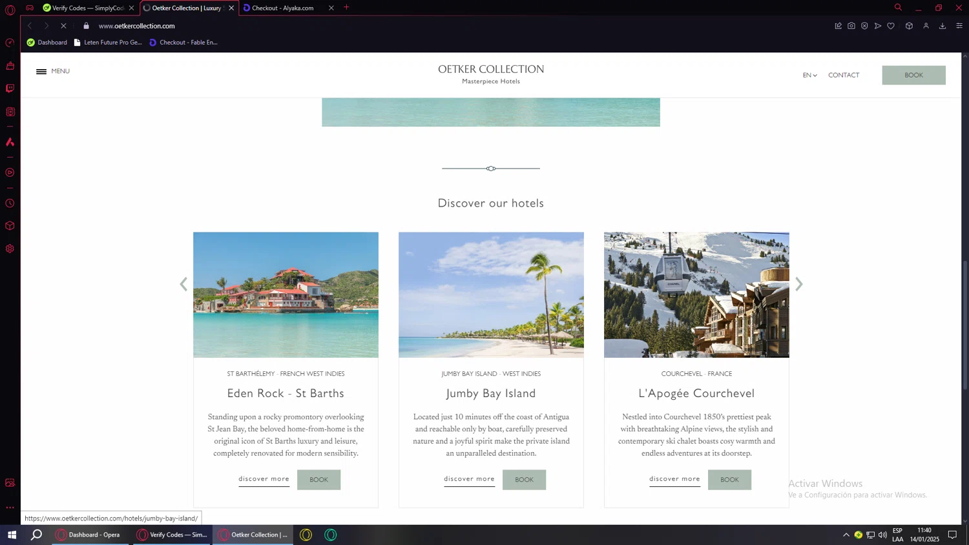Viewport: 969px width, 545px height.
Task: Open sidebar three-dots setup menu
Action: click(x=10, y=508)
